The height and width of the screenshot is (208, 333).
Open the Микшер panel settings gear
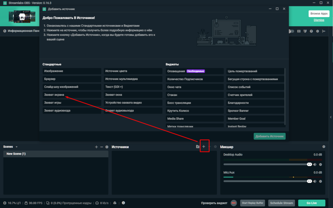(324, 147)
